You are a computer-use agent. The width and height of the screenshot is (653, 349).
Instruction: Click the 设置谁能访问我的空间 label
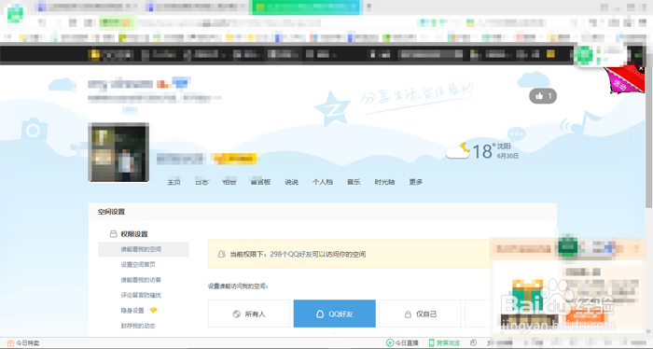238,286
